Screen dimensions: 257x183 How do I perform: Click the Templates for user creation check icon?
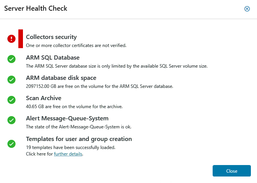[x=11, y=144]
